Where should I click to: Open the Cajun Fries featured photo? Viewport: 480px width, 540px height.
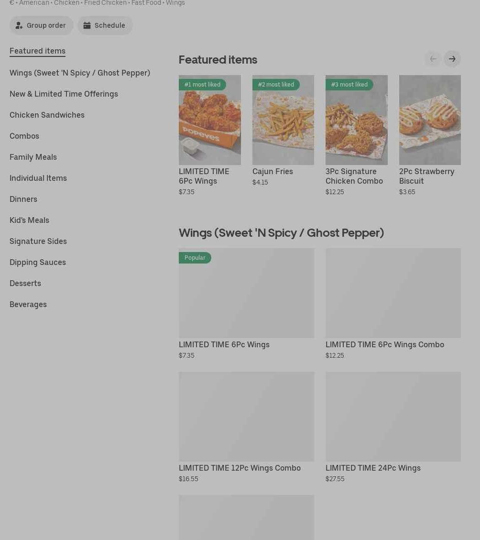[x=283, y=120]
